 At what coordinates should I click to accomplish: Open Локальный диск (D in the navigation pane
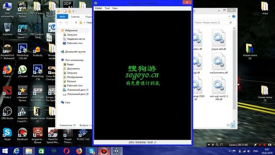pos(77,94)
